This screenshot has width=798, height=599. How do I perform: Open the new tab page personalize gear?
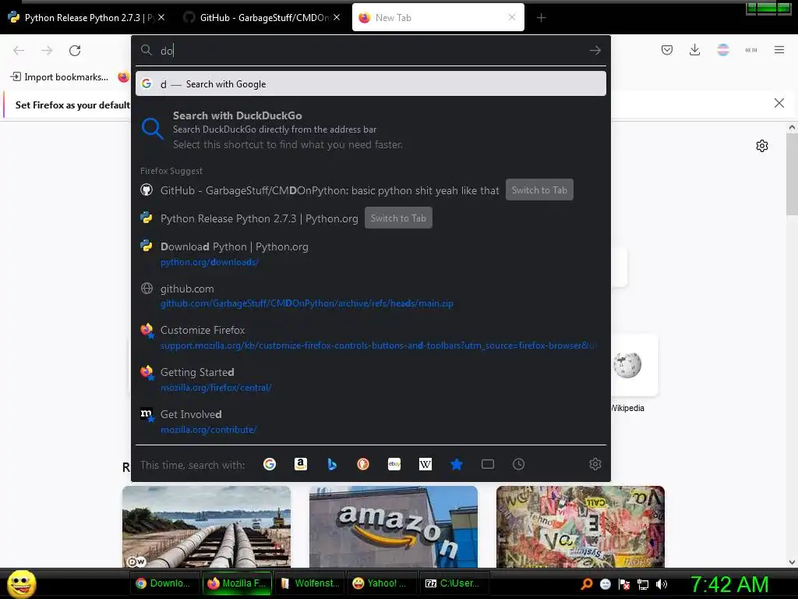(762, 146)
